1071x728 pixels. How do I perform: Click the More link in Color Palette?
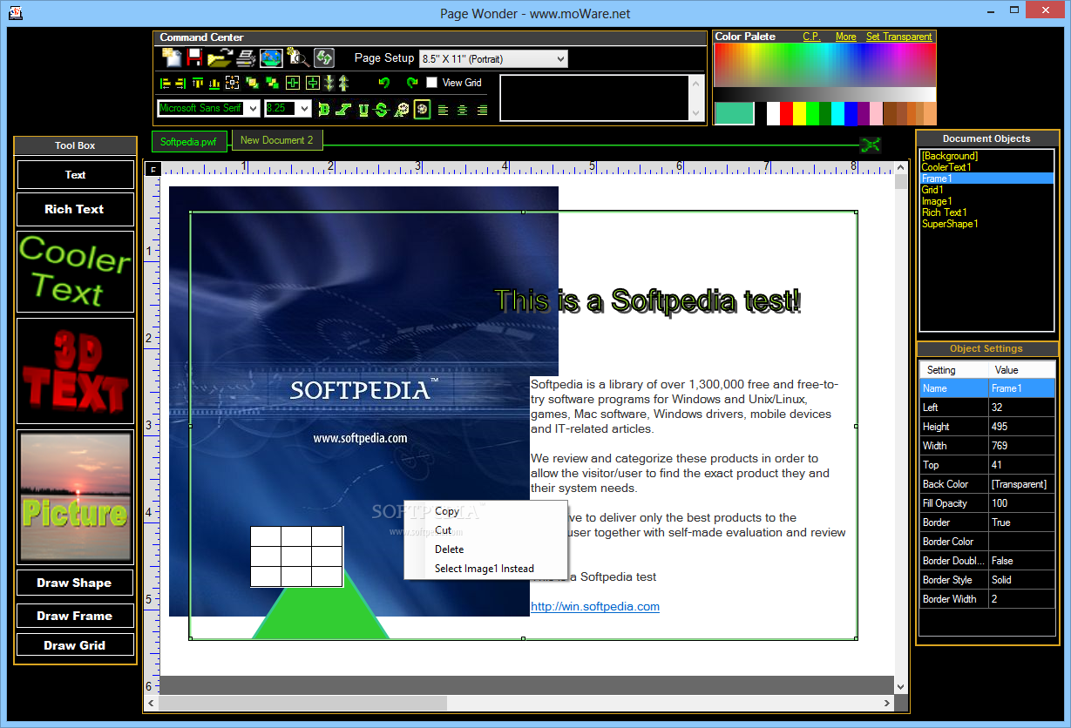(x=845, y=37)
